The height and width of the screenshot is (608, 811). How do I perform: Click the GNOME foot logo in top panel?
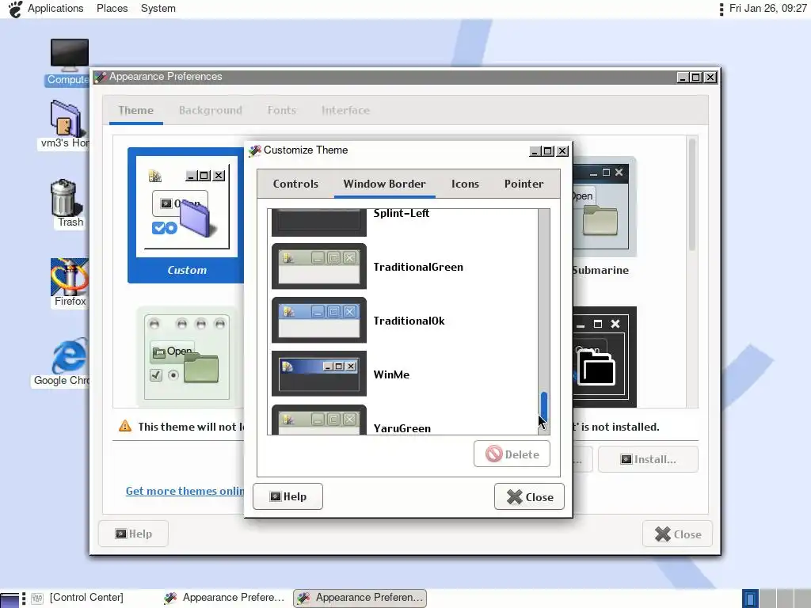[15, 9]
